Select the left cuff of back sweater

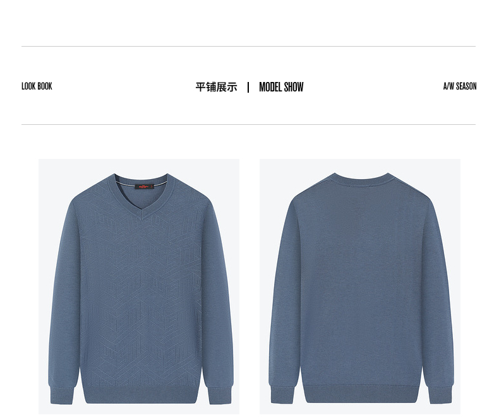[x=282, y=395]
